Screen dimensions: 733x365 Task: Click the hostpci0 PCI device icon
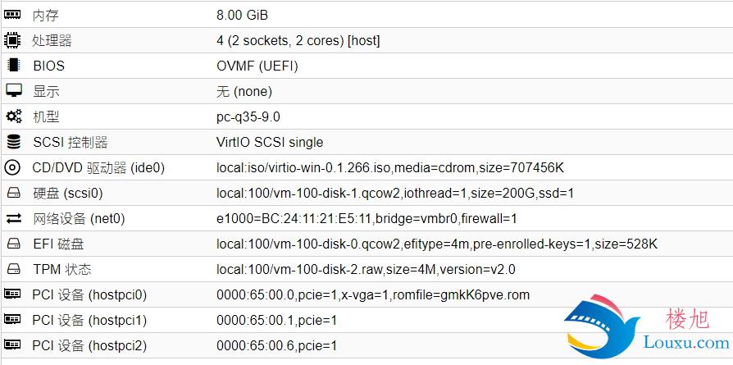point(12,294)
